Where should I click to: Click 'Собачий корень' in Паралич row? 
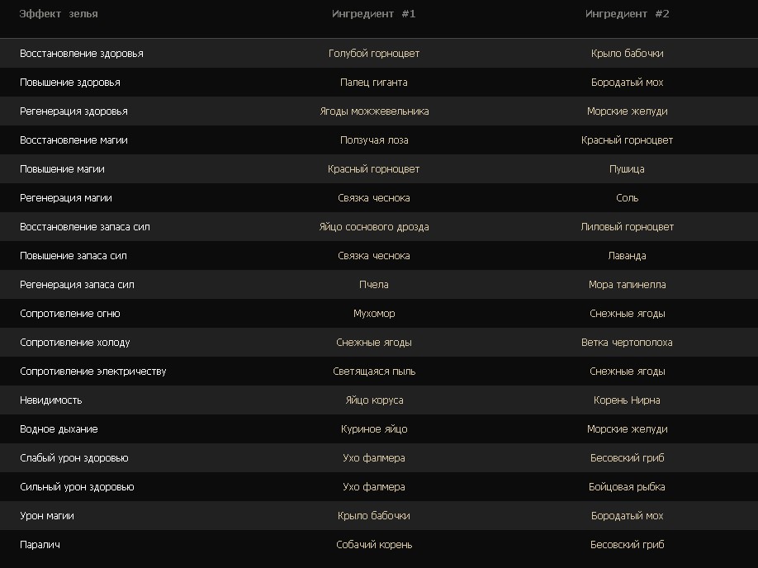[x=374, y=545]
